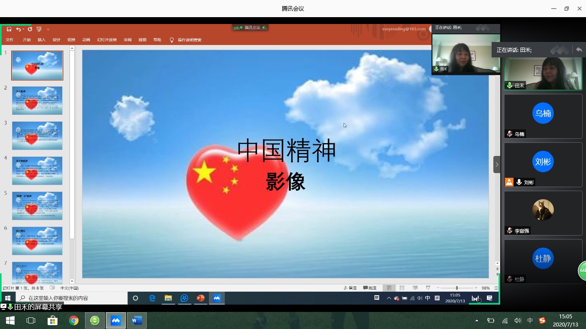Click the zoom slider in status bar
Image resolution: width=586 pixels, height=329 pixels.
coord(456,288)
